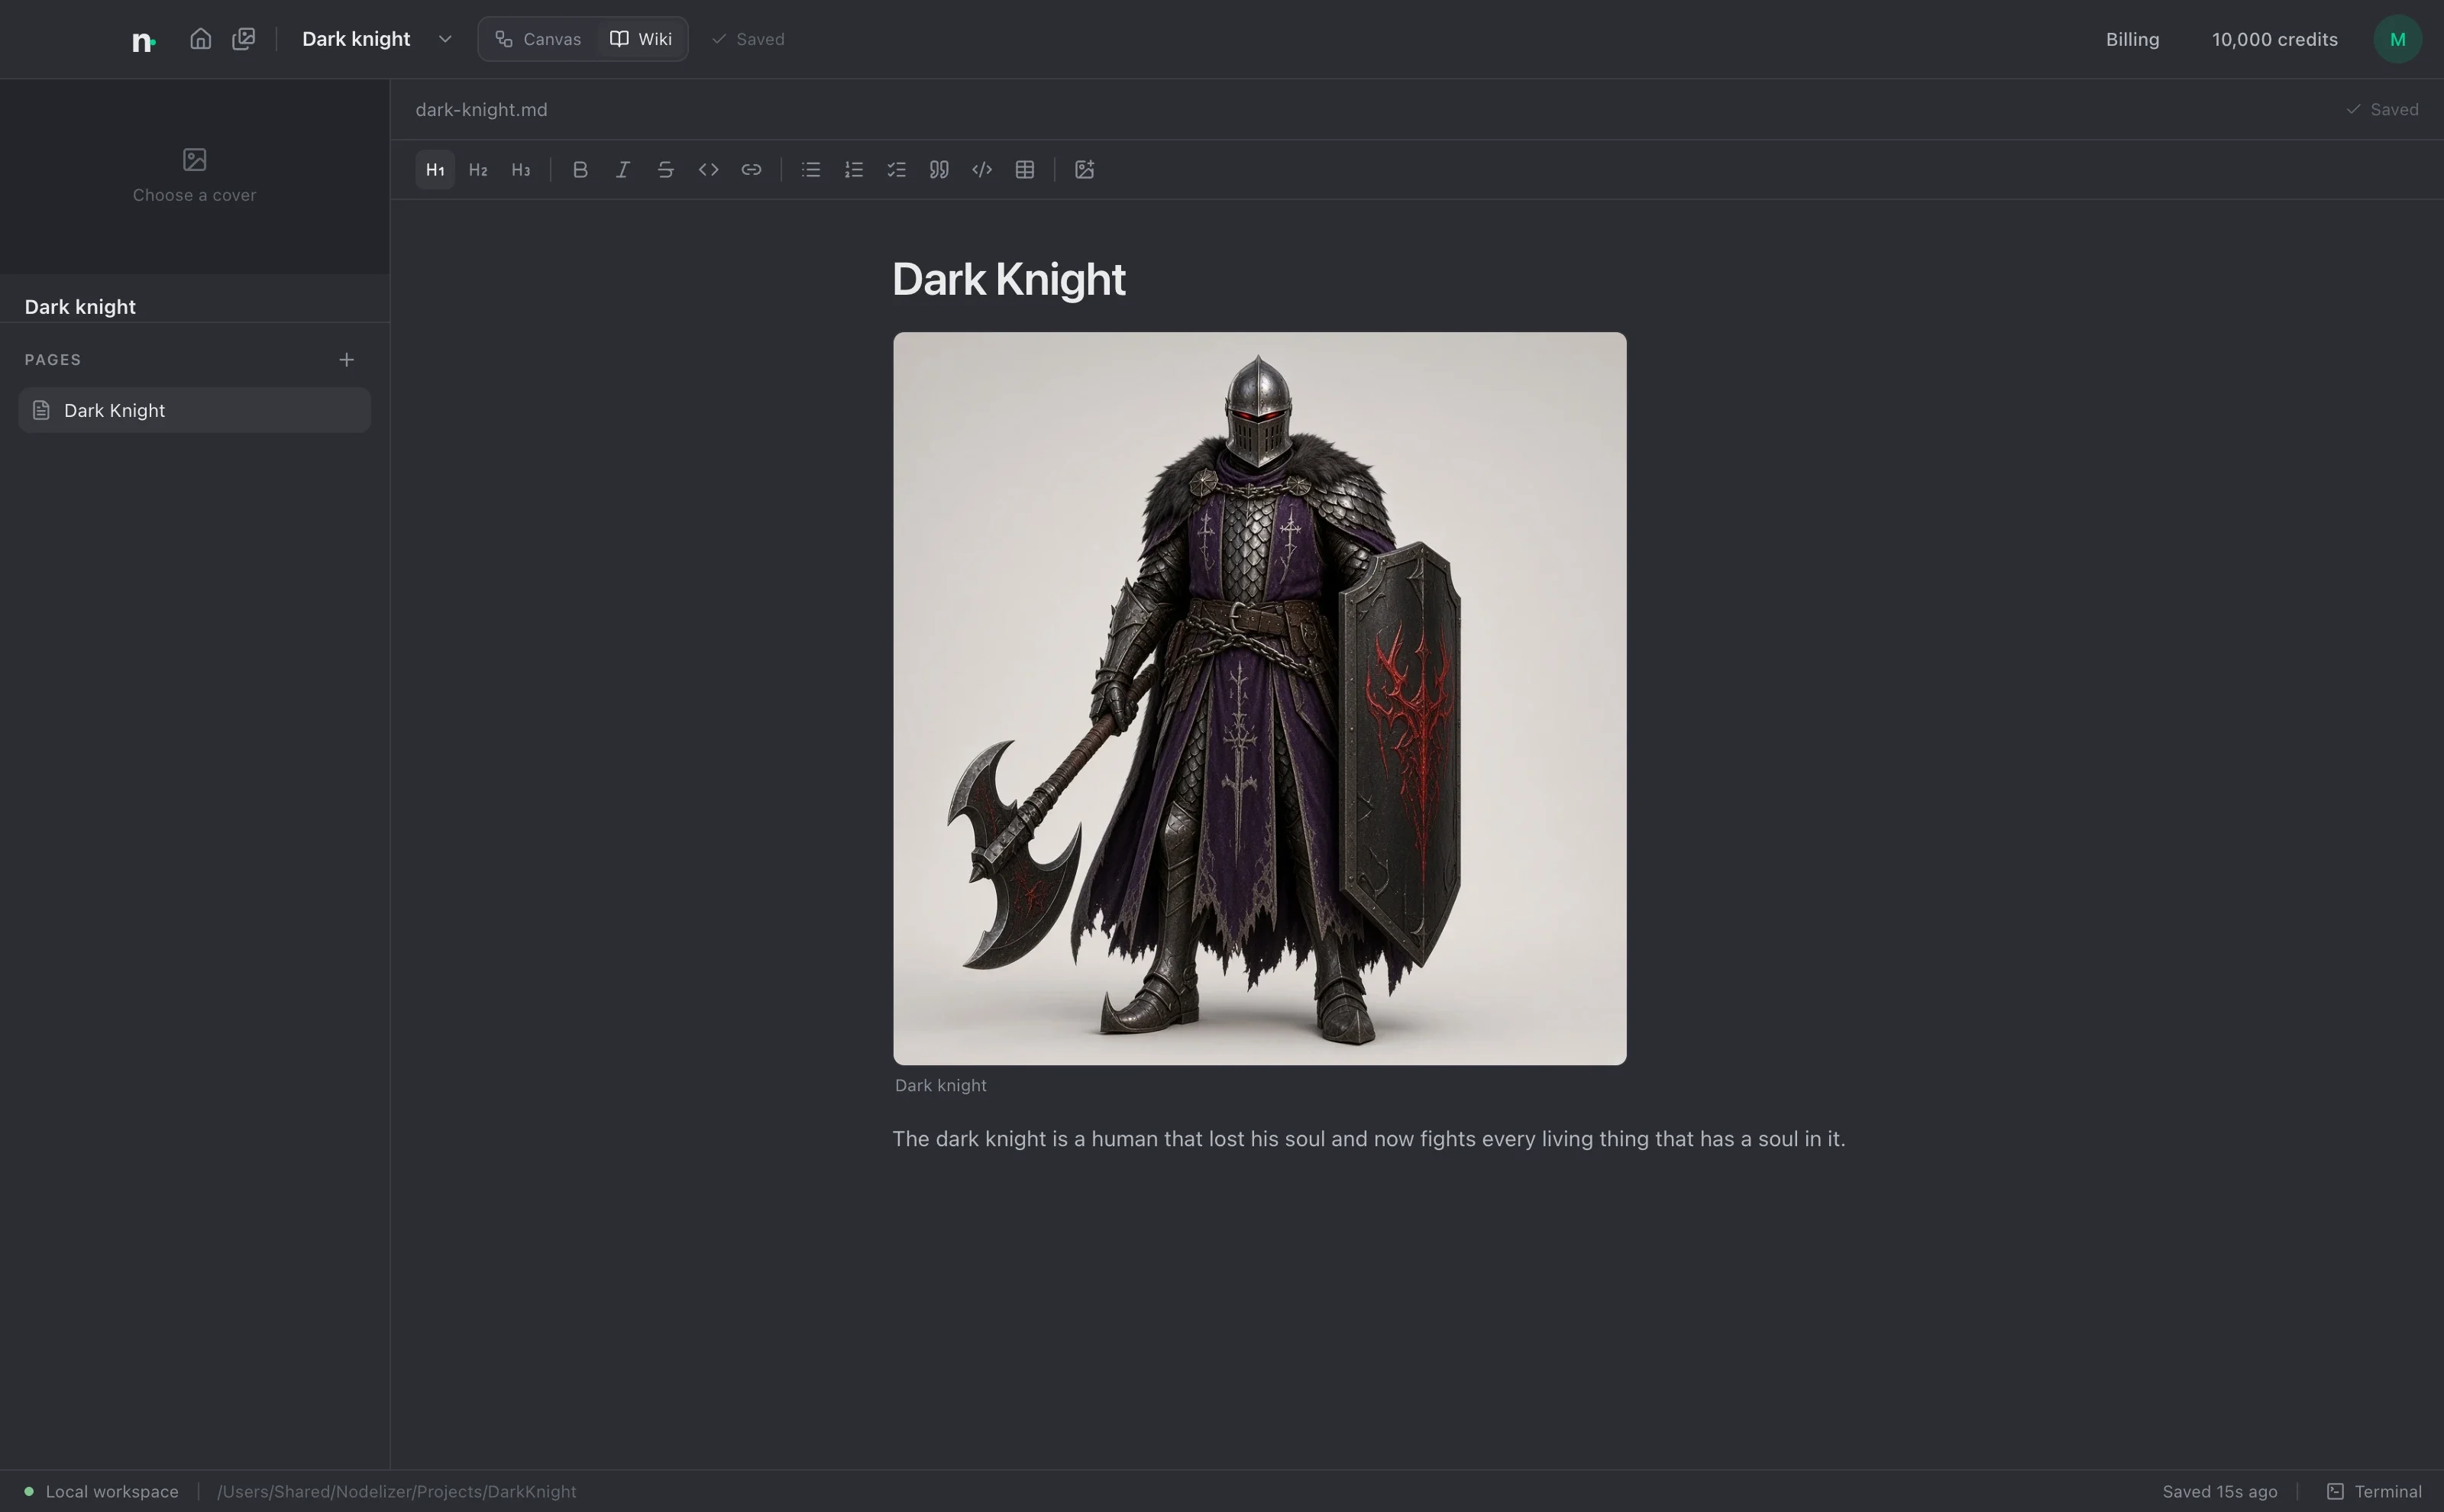Open the gallery images icon in the header

click(244, 39)
